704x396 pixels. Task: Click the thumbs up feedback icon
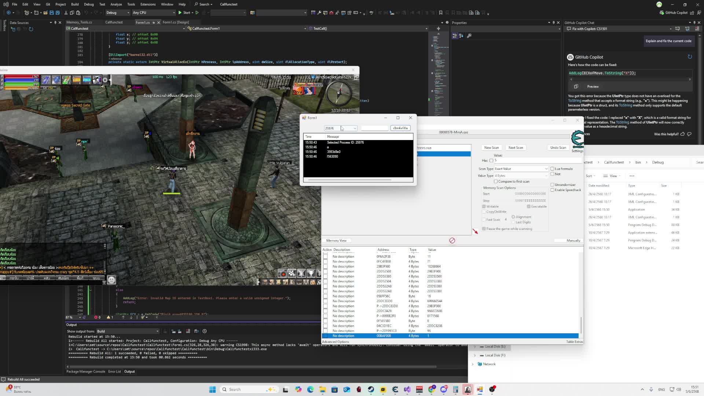[682, 134]
